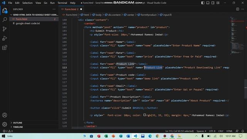Click the Windows Start button

[3, 136]
